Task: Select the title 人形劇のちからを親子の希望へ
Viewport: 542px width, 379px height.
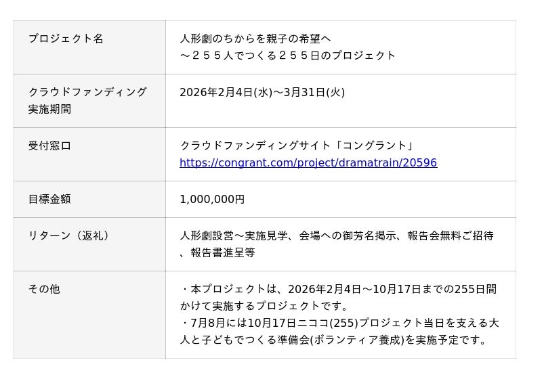Action: coord(255,39)
